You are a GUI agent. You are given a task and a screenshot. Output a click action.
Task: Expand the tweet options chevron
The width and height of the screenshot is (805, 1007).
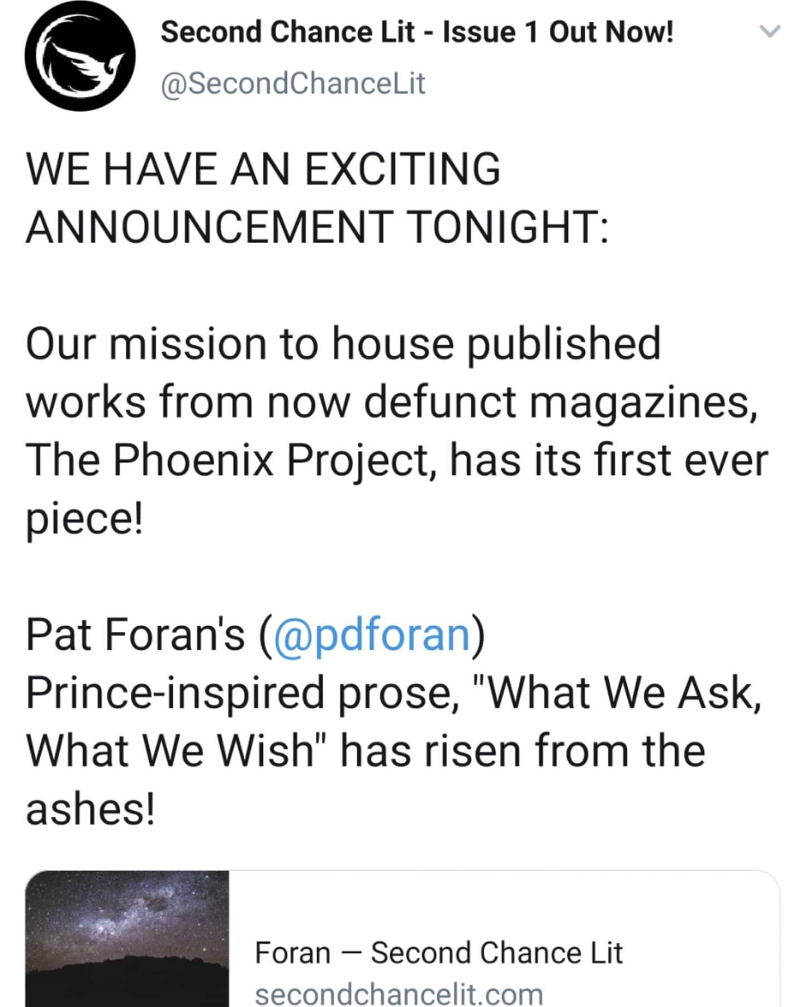click(x=770, y=32)
